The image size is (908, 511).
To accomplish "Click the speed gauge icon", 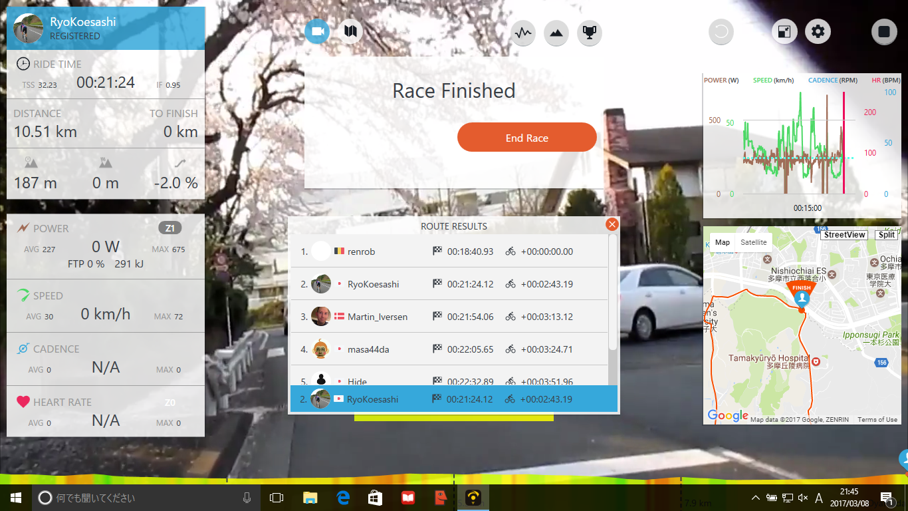I will [23, 295].
